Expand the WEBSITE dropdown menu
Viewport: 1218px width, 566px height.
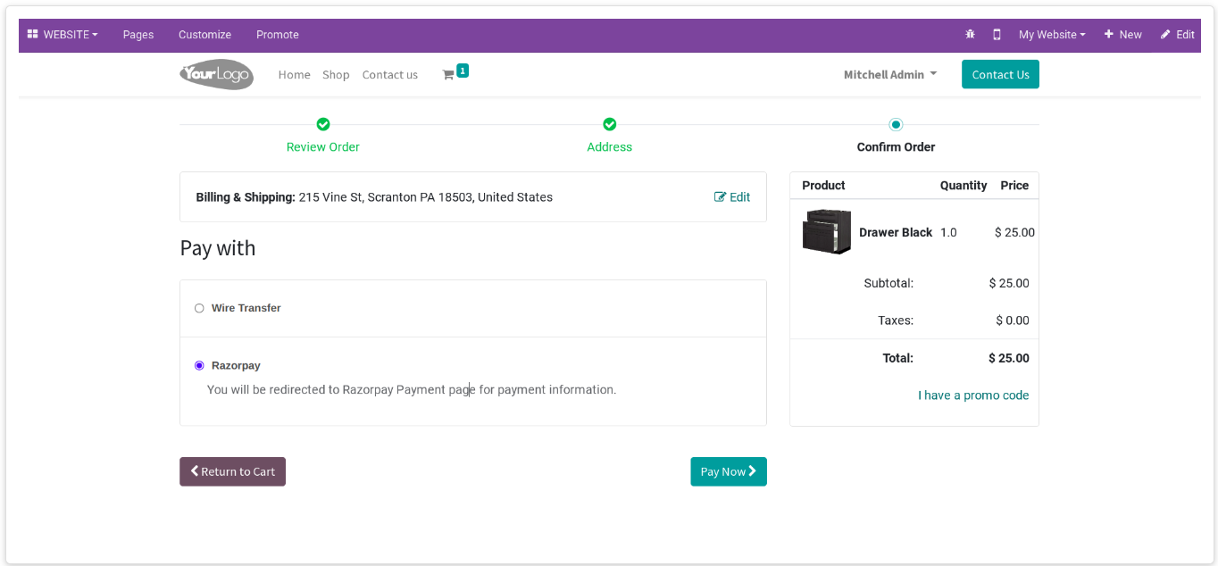[63, 35]
